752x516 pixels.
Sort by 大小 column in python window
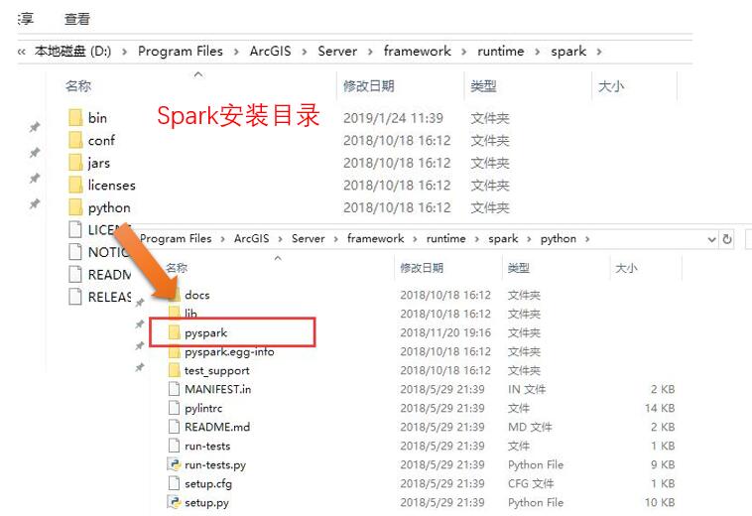click(626, 268)
